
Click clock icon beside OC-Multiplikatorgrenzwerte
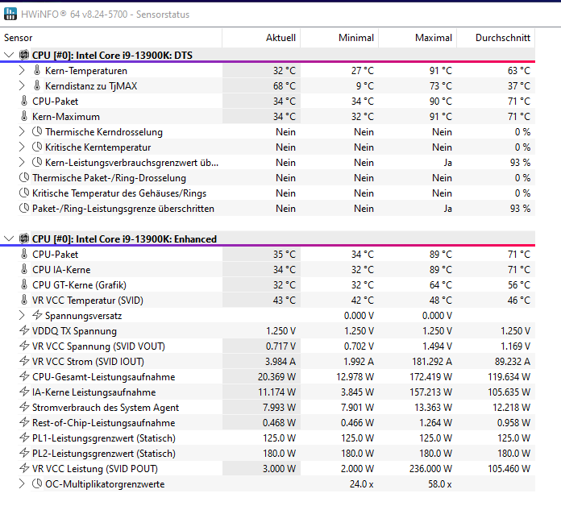(37, 483)
